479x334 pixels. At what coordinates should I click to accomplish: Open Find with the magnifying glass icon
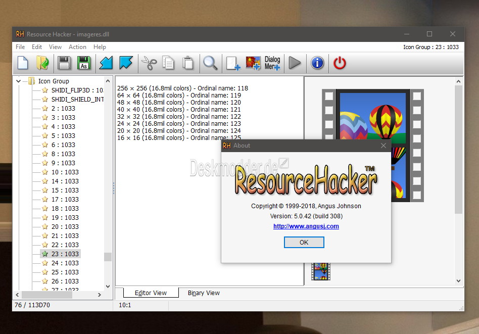[x=211, y=63]
